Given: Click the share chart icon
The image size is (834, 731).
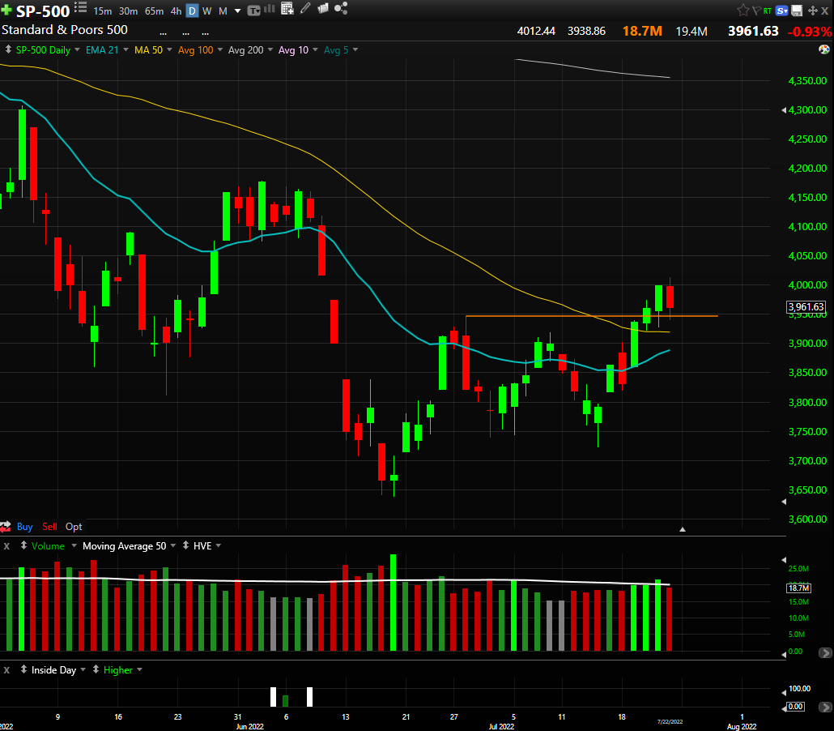Looking at the screenshot, I should pos(341,8).
